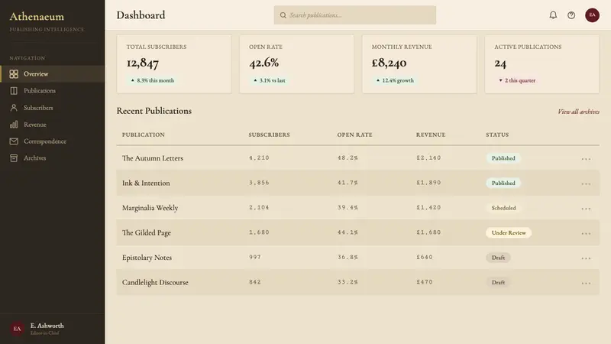Image resolution: width=611 pixels, height=344 pixels.
Task: Select revenue value £470
Action: 425,282
